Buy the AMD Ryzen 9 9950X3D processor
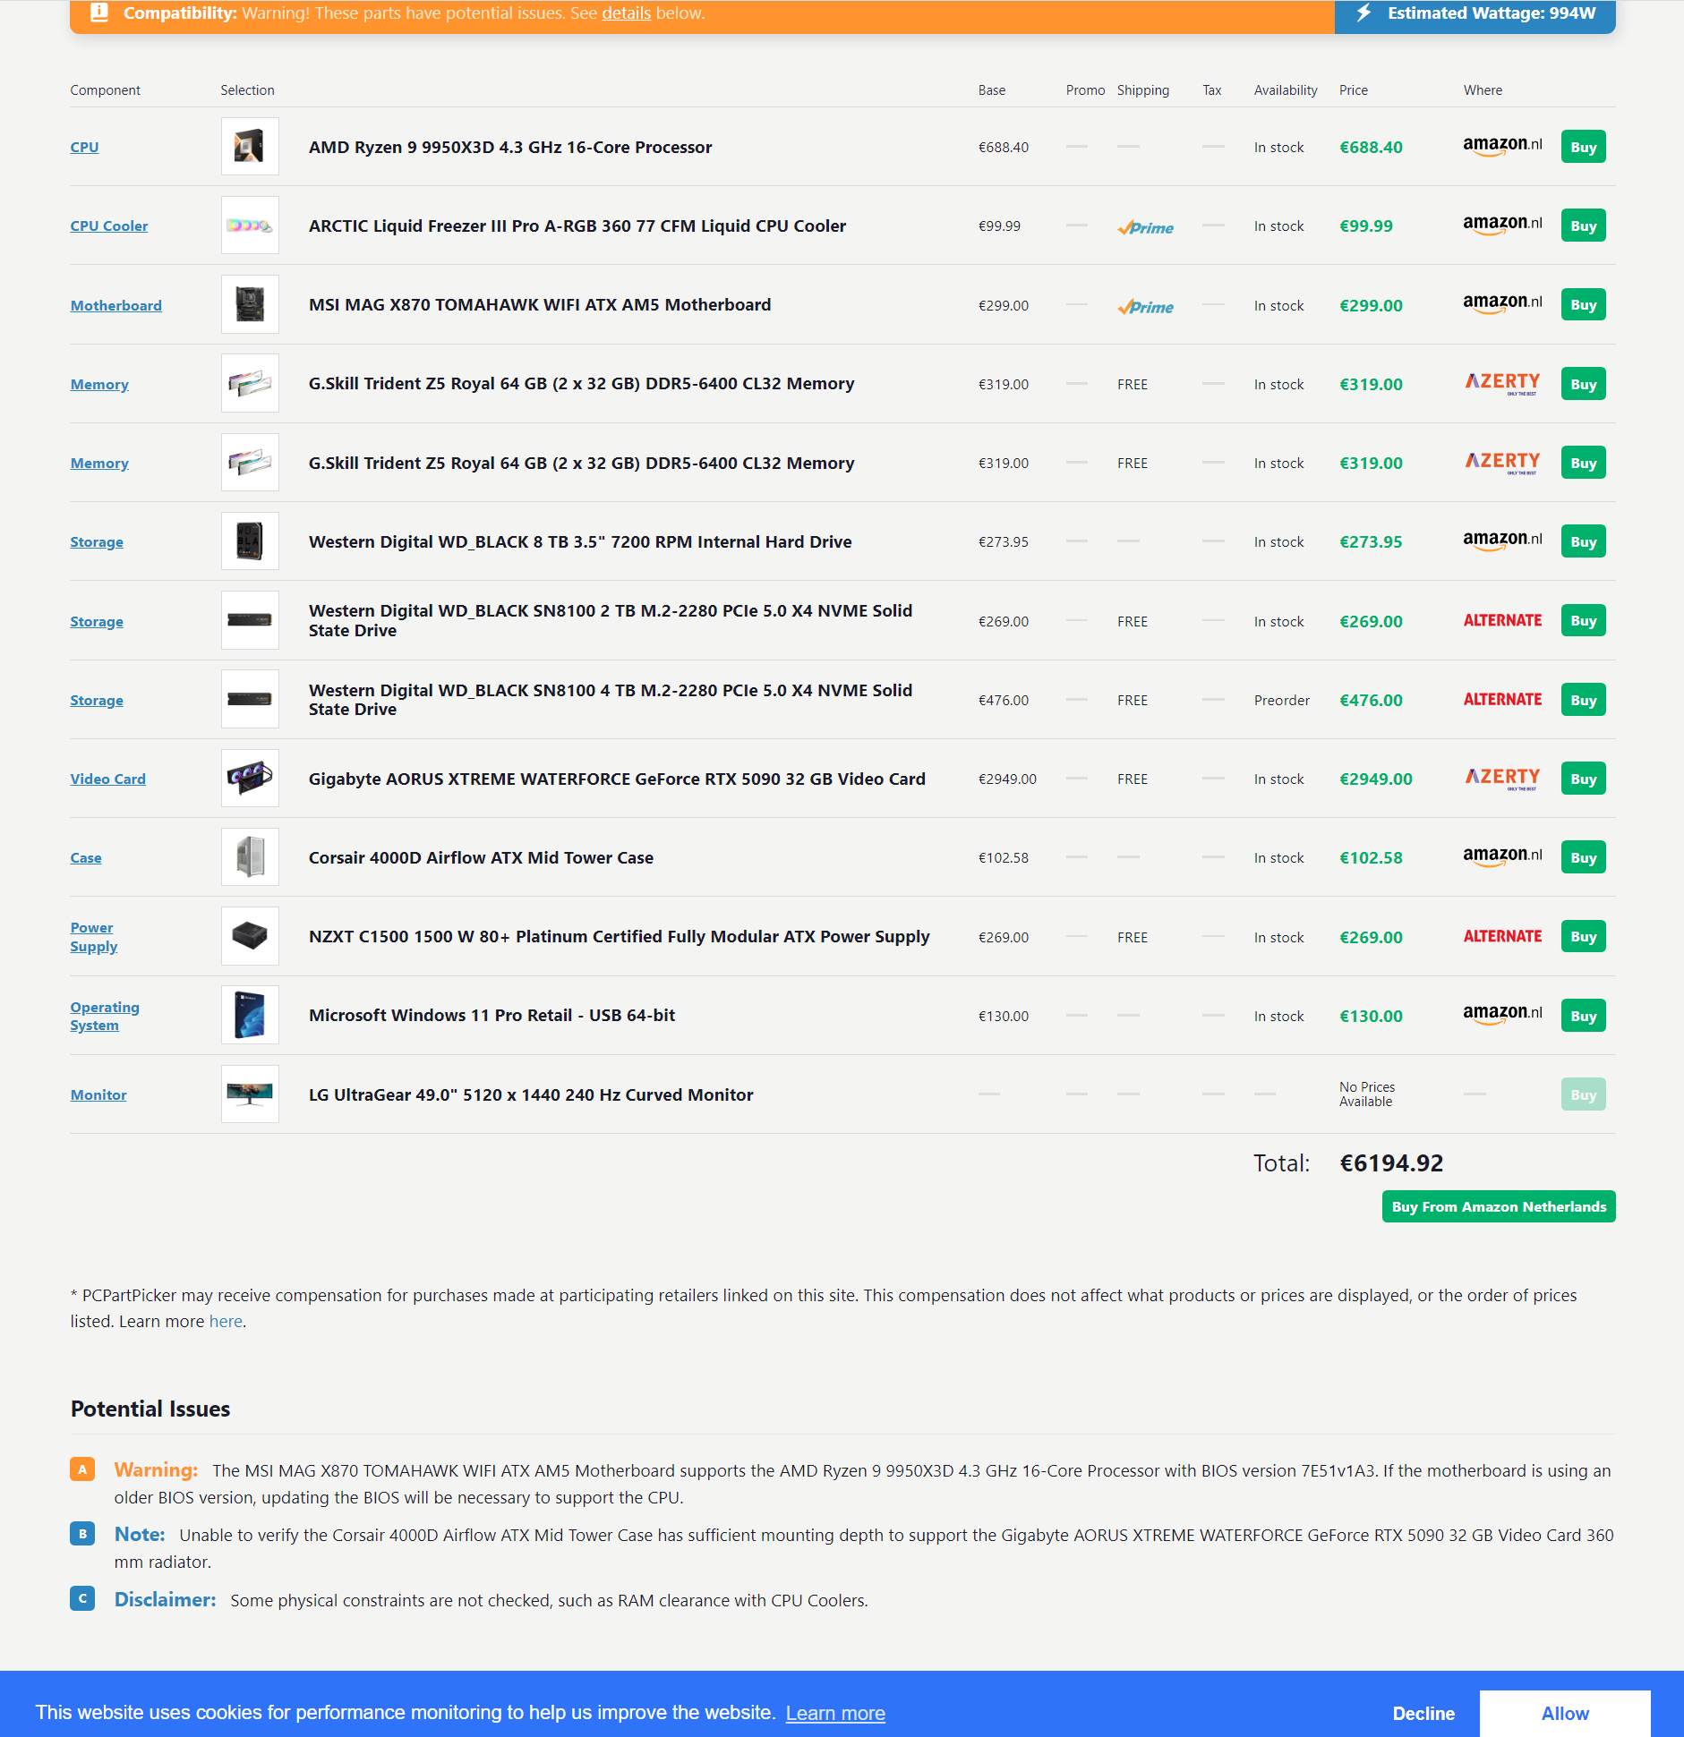Screen dimensions: 1684x1737 click(x=1583, y=147)
